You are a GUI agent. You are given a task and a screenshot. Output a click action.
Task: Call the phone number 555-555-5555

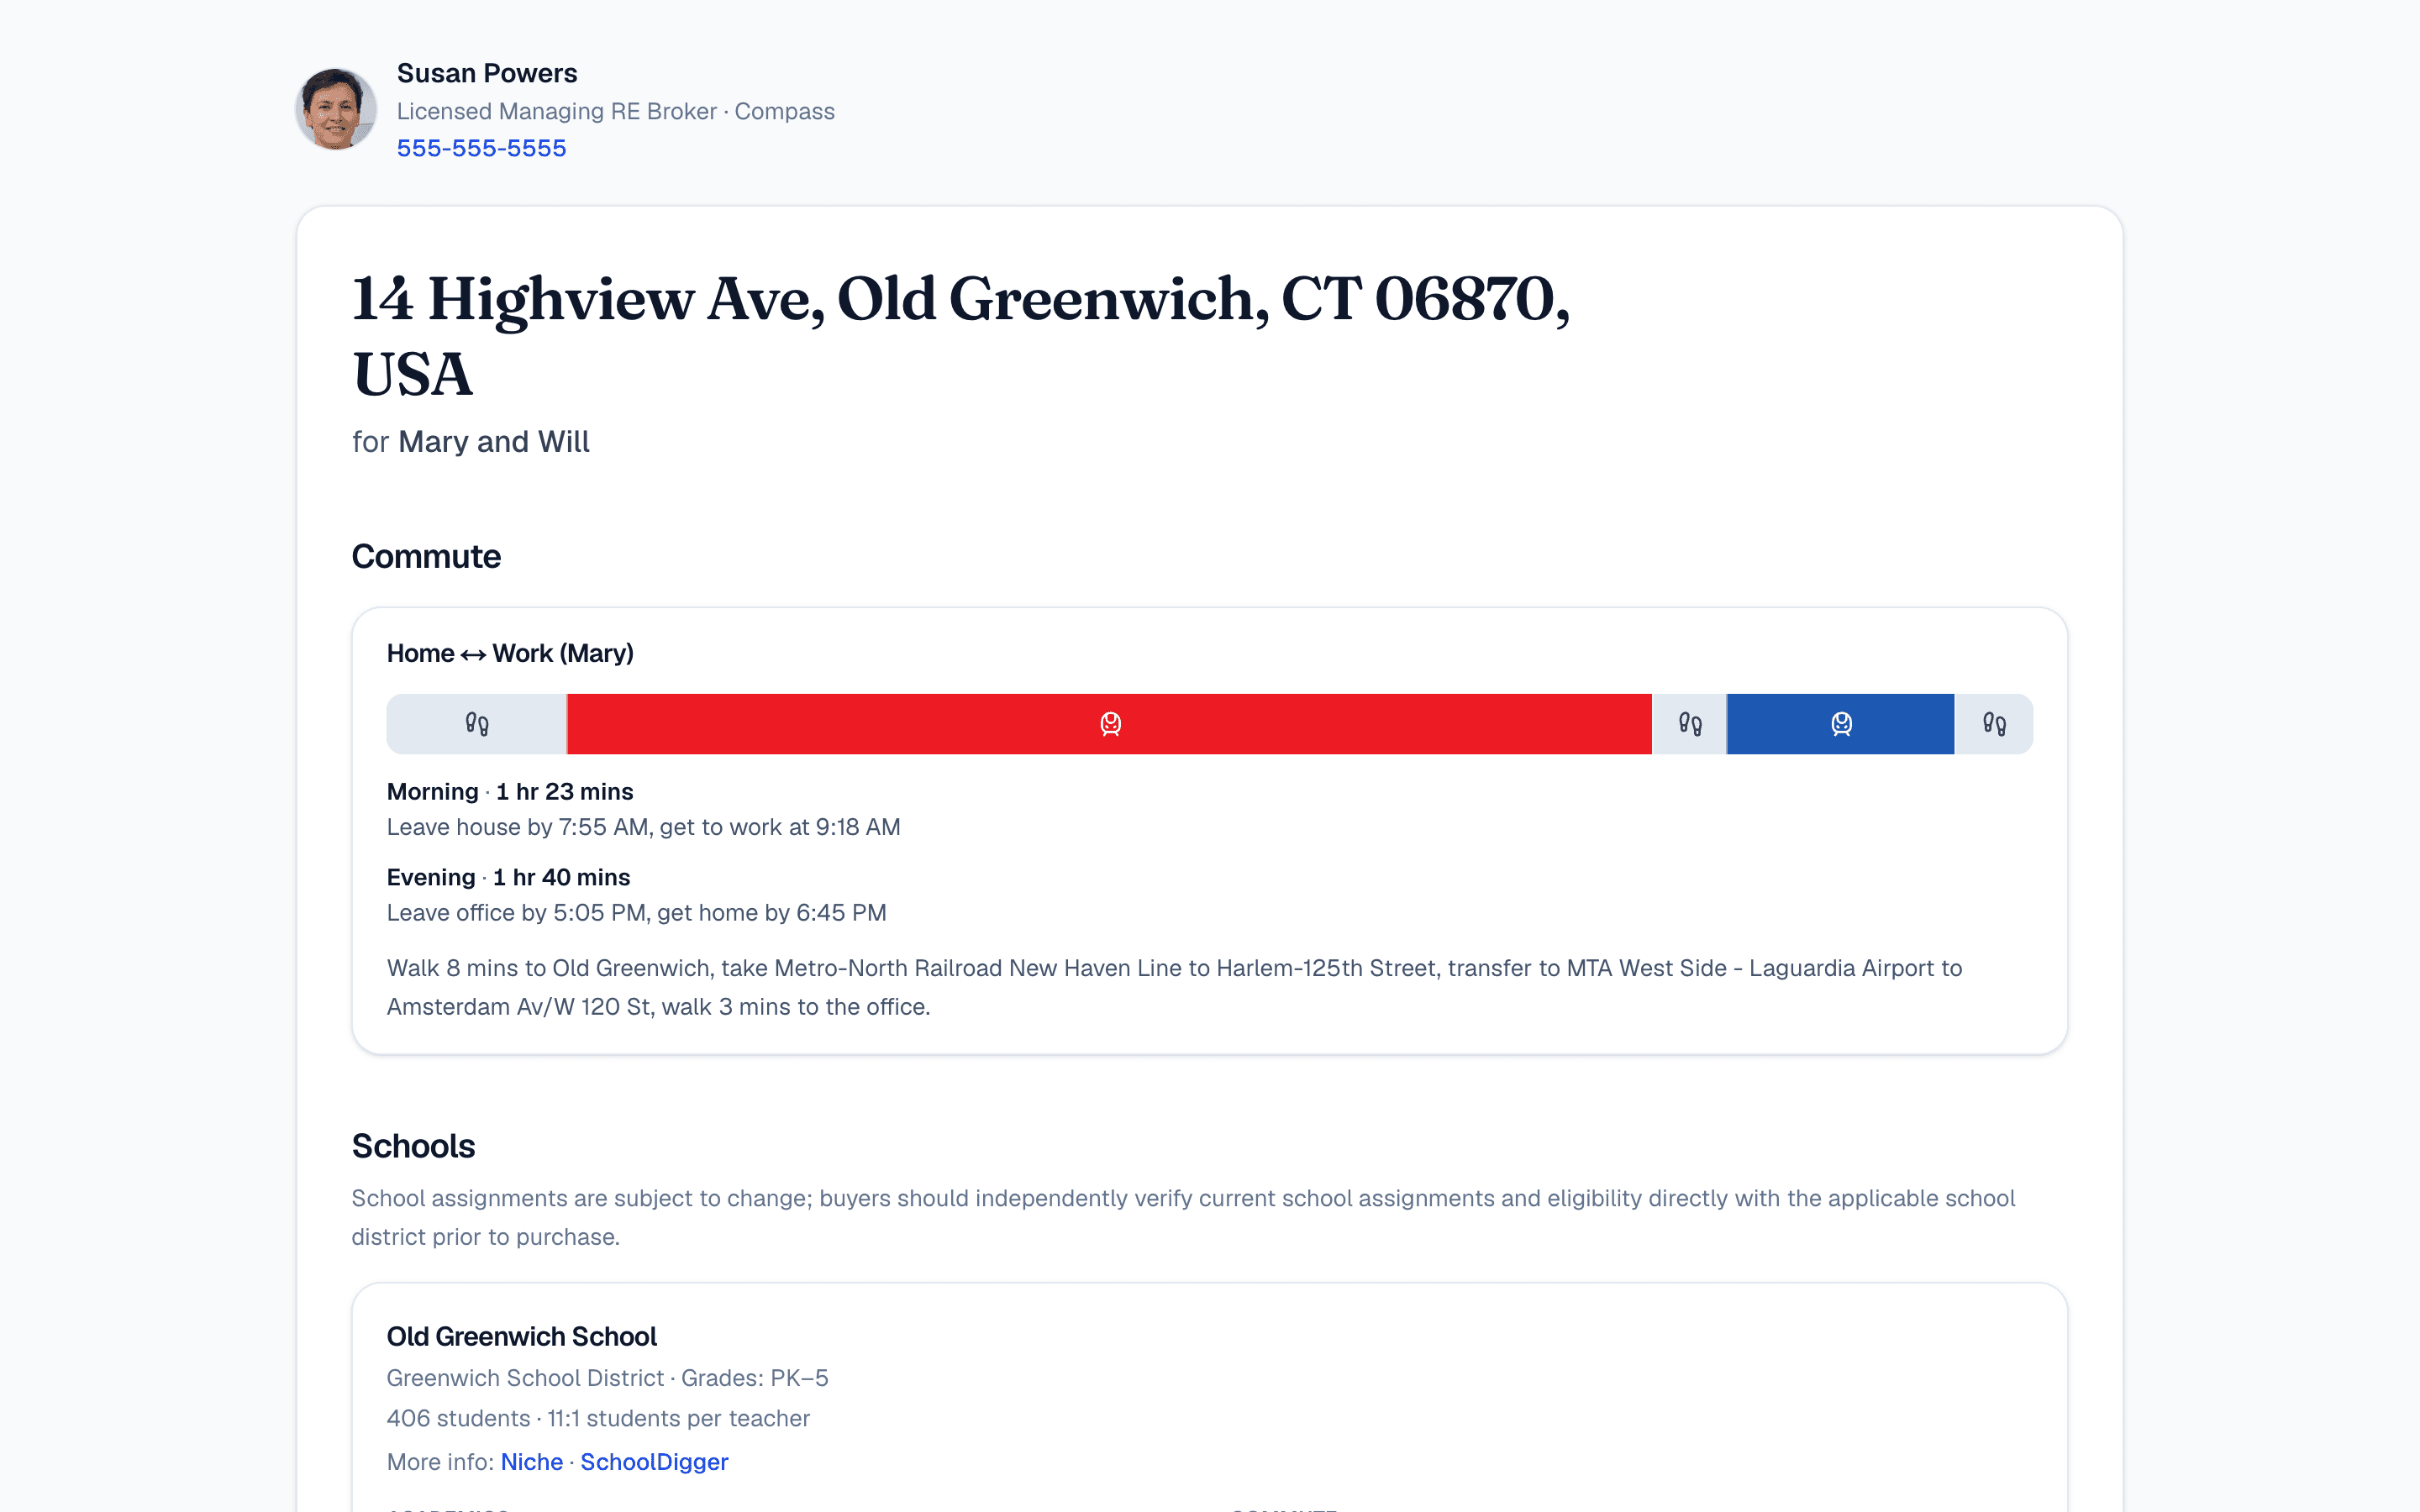click(481, 148)
